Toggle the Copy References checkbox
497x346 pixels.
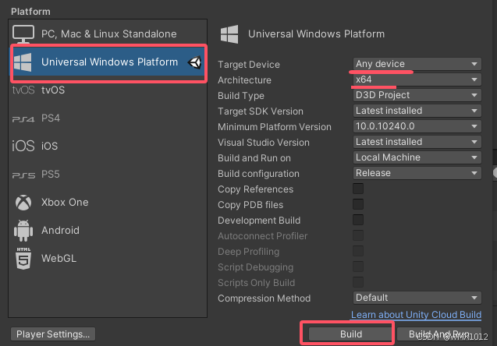coord(358,189)
